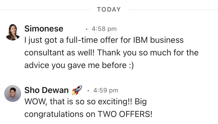Select Simonese's message mentioning IBM business

tap(104, 40)
